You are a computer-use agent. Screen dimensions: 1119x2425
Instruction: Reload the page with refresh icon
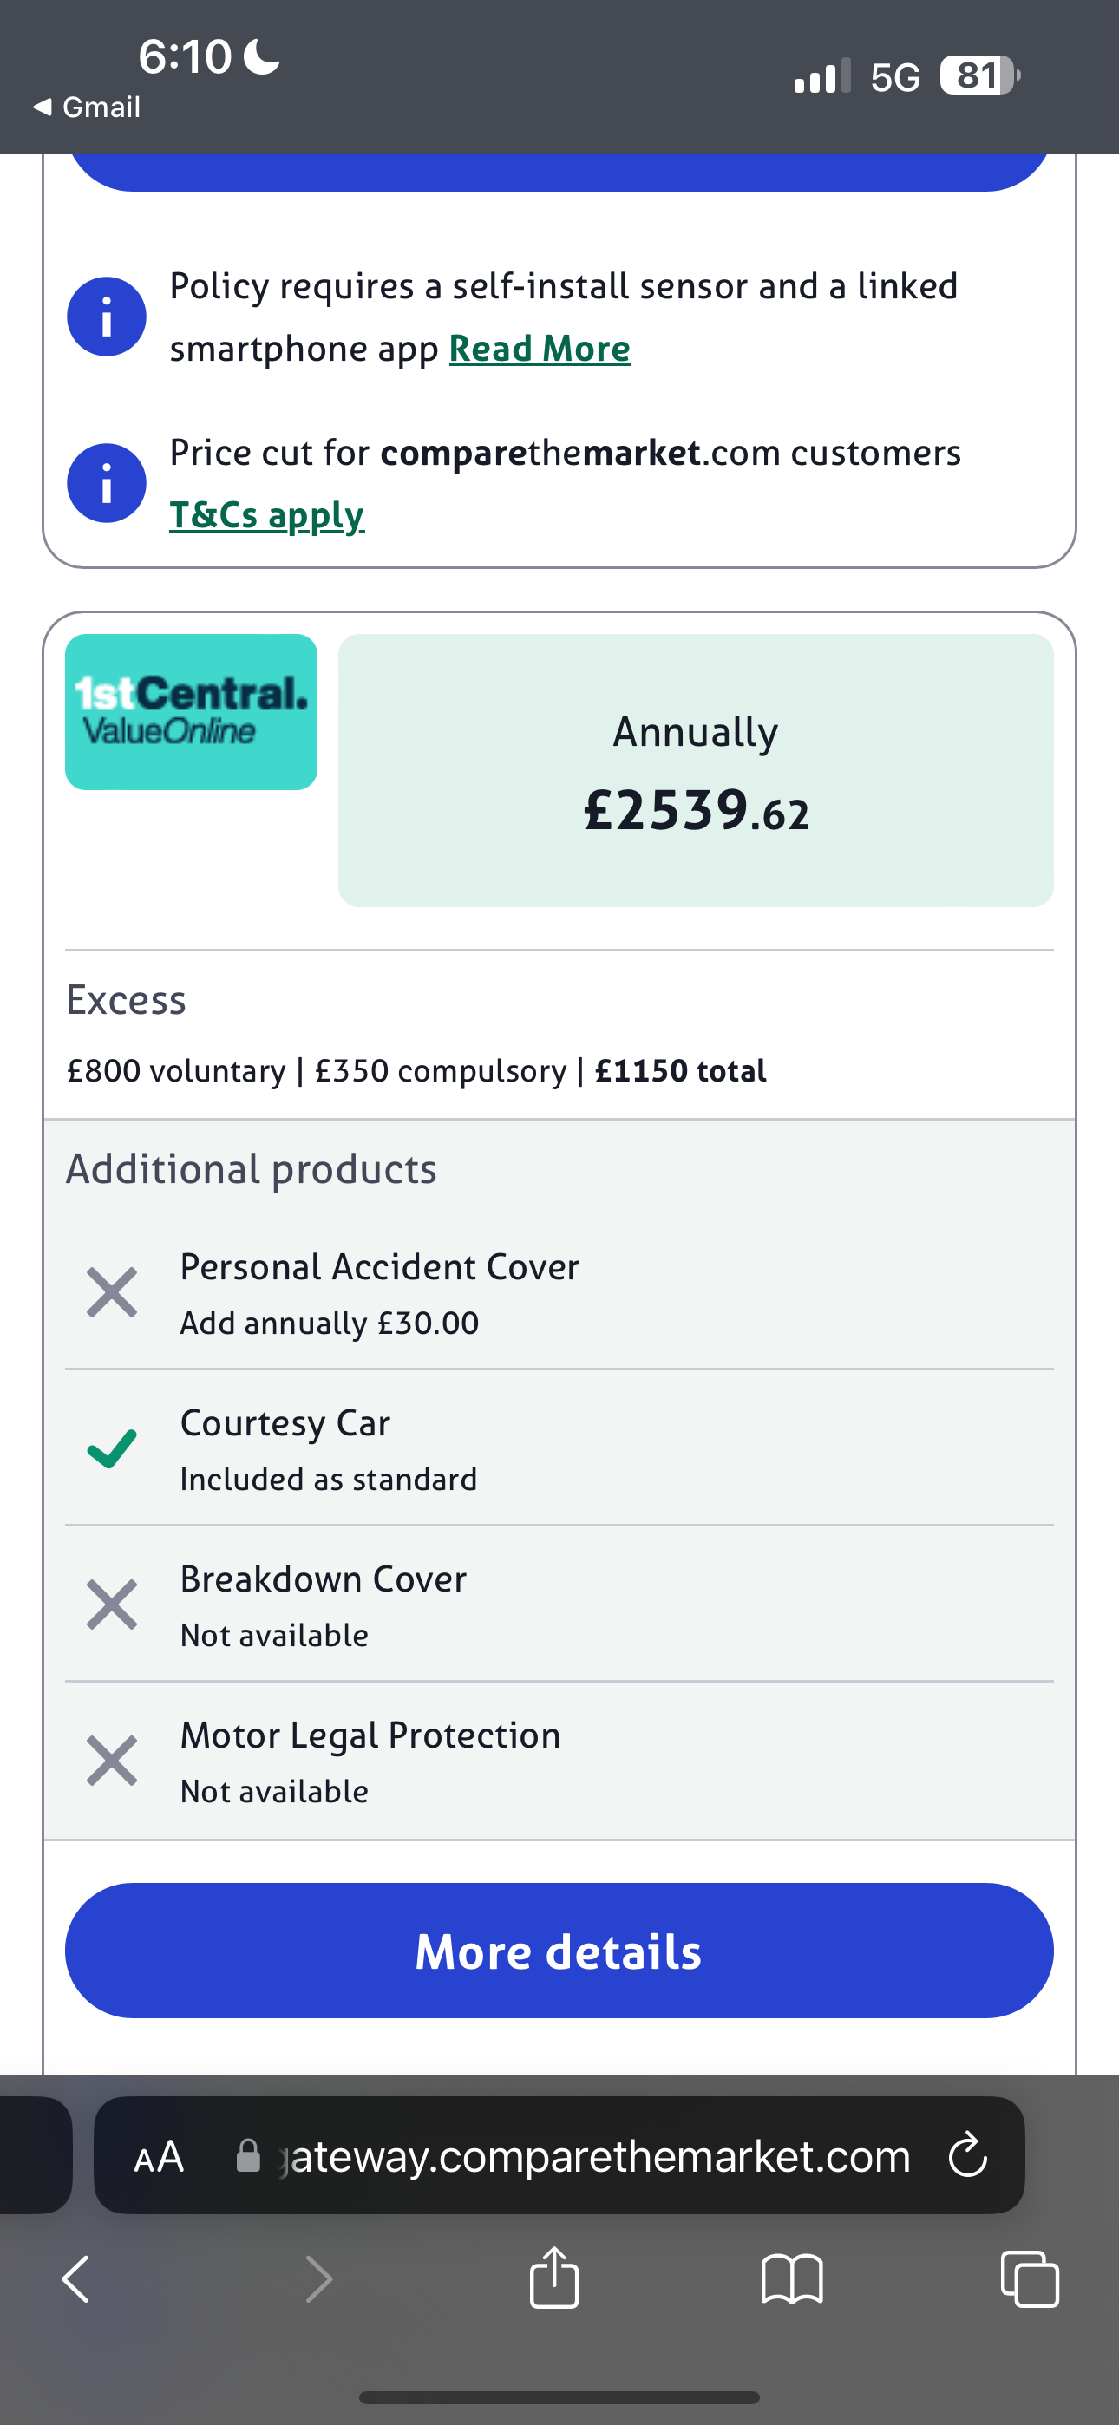tap(967, 2156)
